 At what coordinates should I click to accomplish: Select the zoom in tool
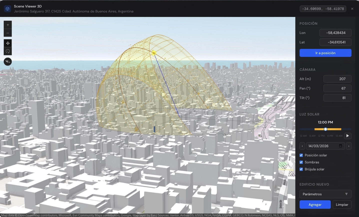click(8, 25)
